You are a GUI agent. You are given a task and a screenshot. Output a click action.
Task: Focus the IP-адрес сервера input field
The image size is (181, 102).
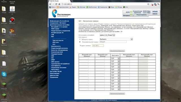tap(98, 46)
